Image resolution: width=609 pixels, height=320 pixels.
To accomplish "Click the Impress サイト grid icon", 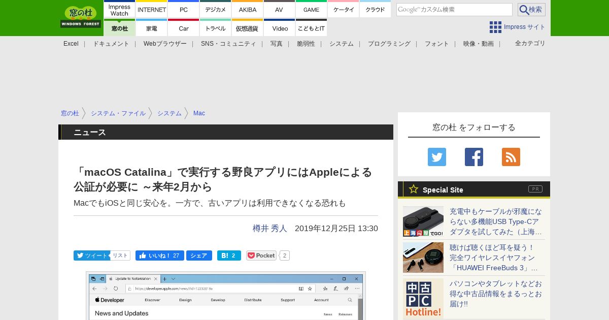I will (x=495, y=27).
